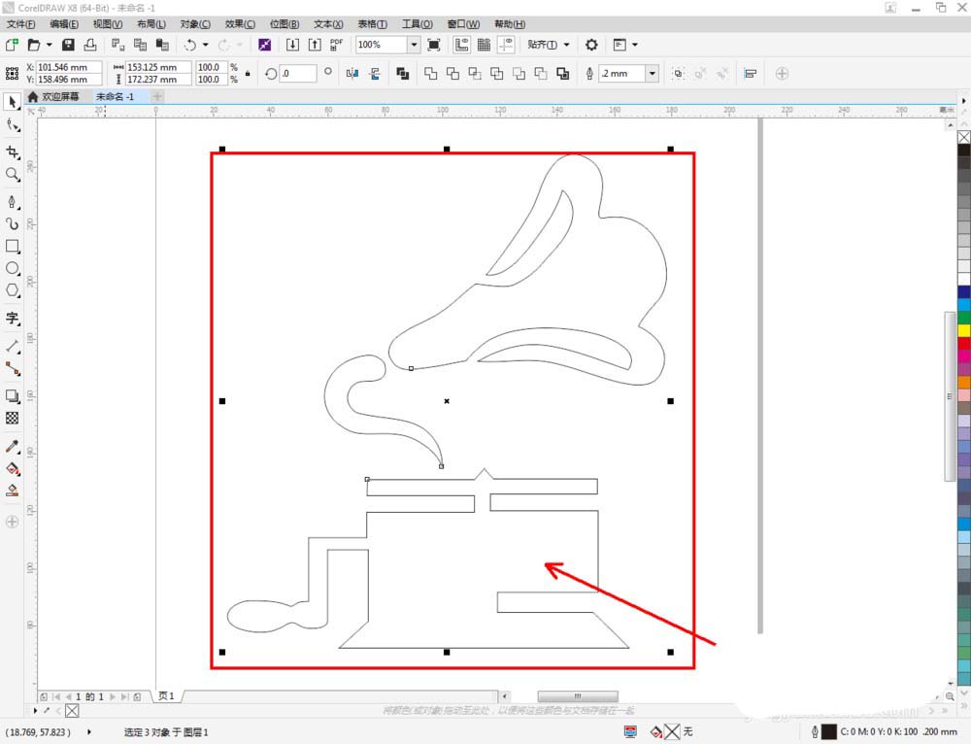Choose the Smart Fill tool
This screenshot has width=971, height=744.
(x=12, y=490)
